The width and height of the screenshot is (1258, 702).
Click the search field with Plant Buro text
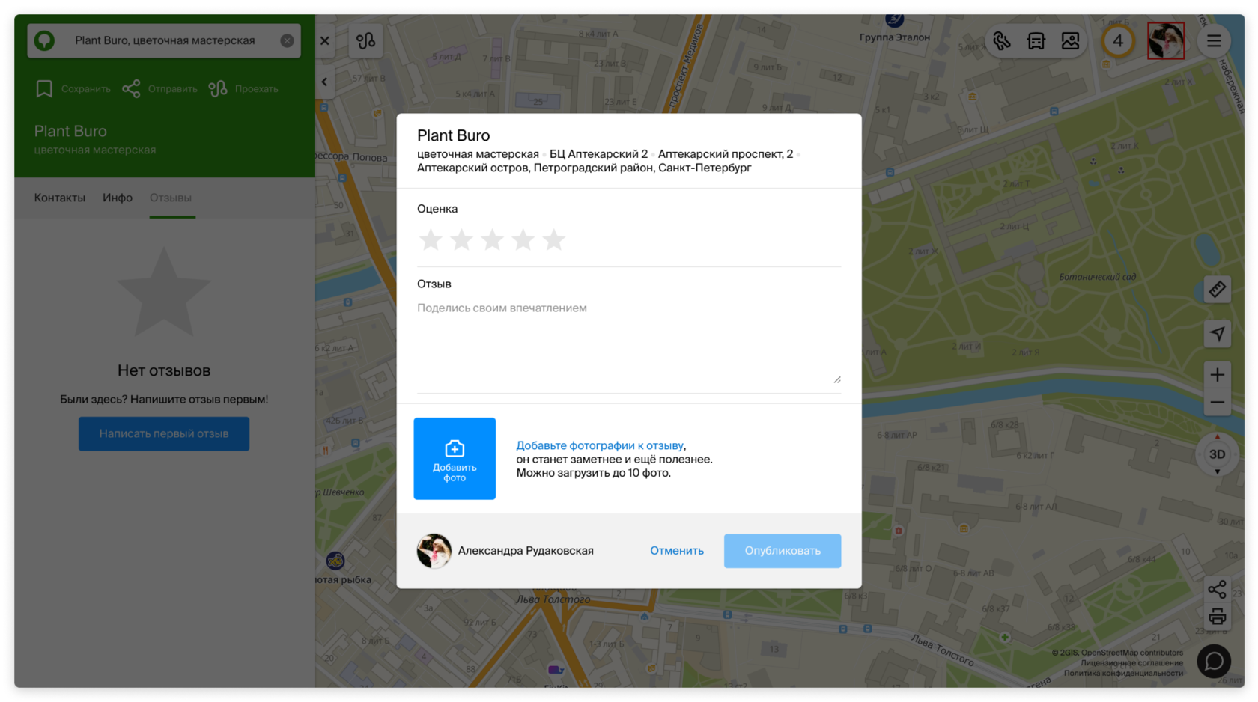pos(165,40)
